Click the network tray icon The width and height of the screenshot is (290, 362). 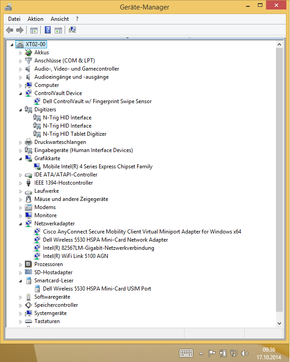pos(233,353)
